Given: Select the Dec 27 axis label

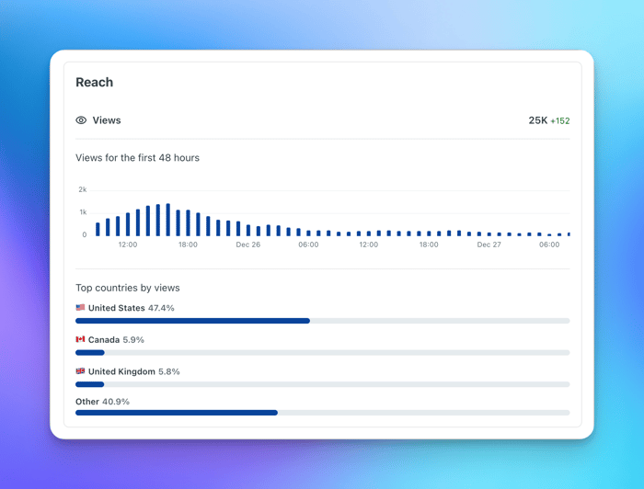Looking at the screenshot, I should [x=489, y=244].
